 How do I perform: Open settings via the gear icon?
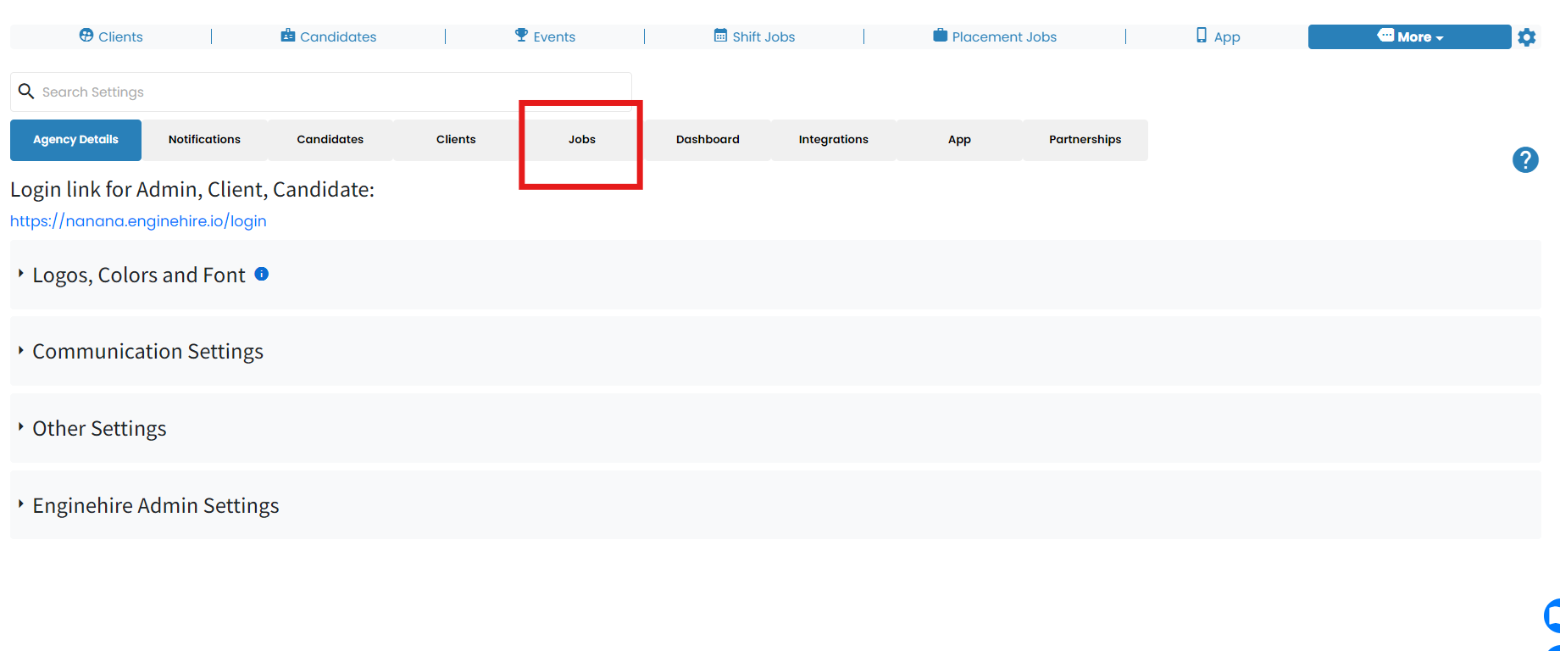pyautogui.click(x=1527, y=37)
